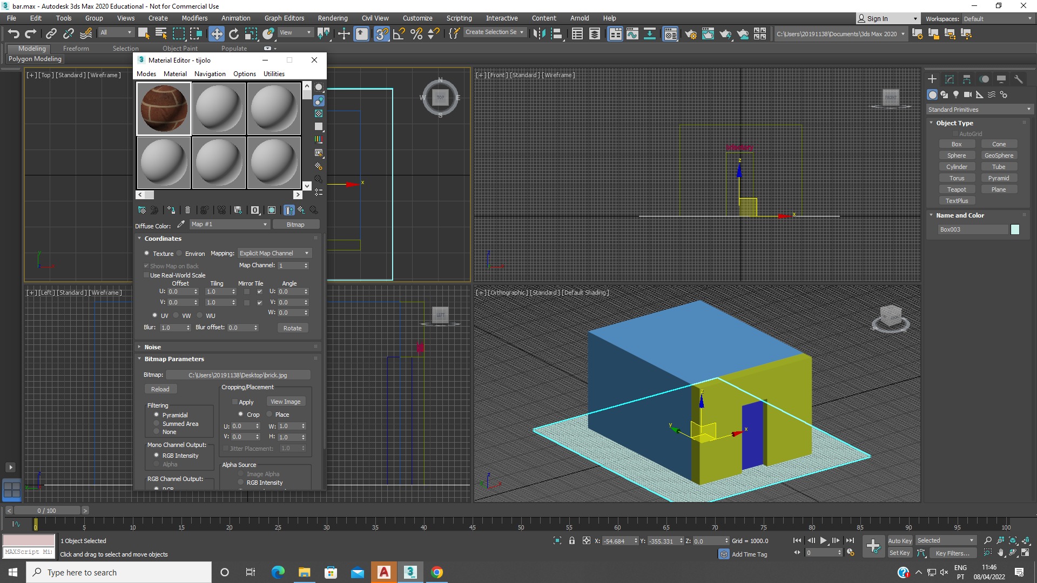Toggle the sample Backlight icon
This screenshot has width=1037, height=583.
tap(319, 100)
